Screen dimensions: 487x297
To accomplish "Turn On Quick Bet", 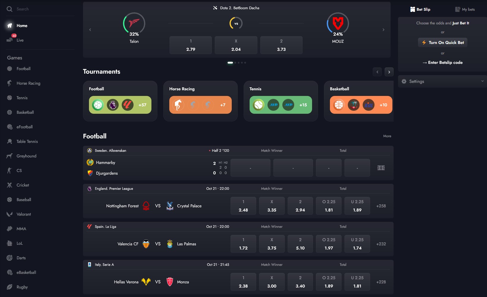I will click(443, 42).
